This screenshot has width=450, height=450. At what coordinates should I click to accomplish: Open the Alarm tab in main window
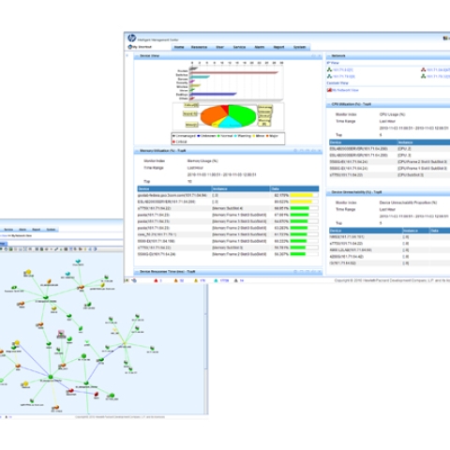[260, 47]
